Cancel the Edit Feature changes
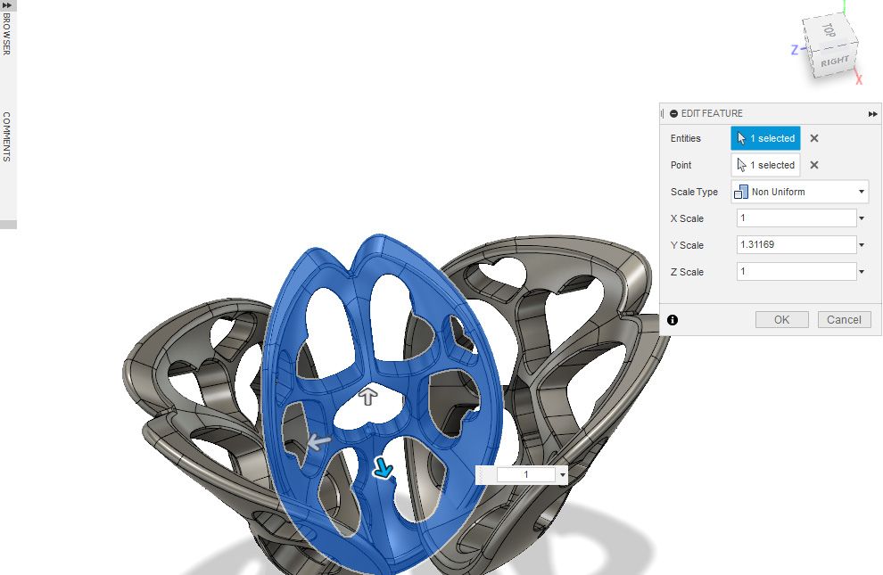The width and height of the screenshot is (883, 575). pyautogui.click(x=843, y=319)
